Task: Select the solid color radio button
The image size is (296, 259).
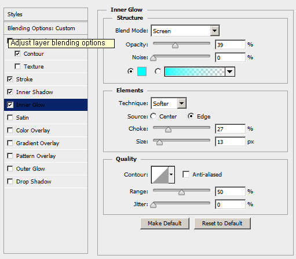Action: click(x=131, y=71)
